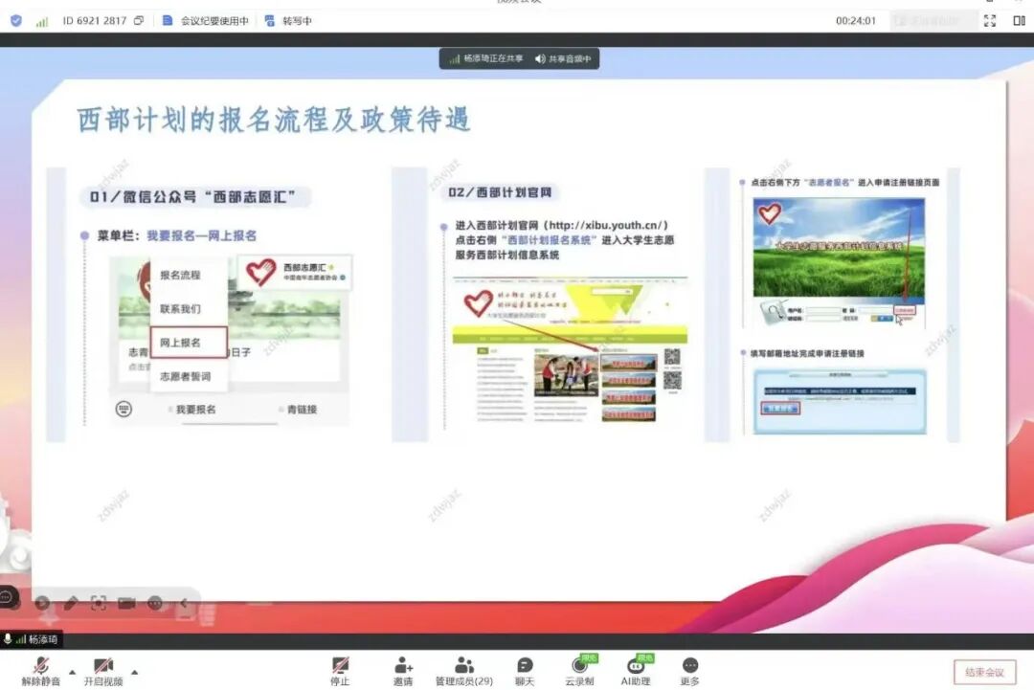This screenshot has height=690, width=1034.
Task: Collapse the floating toolbar with the left arrow
Action: coord(184,602)
